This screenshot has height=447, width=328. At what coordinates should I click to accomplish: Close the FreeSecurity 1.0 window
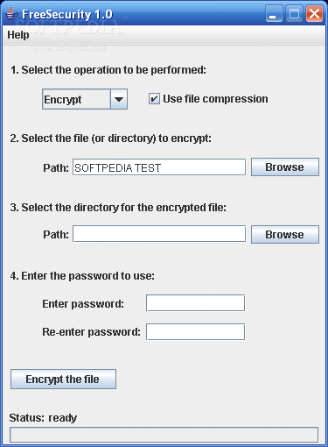tap(314, 13)
